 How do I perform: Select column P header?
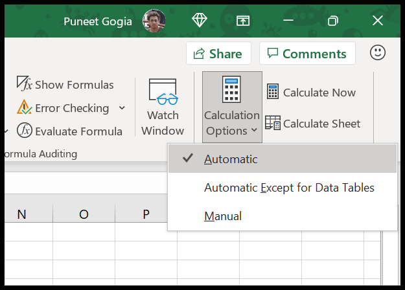point(146,214)
